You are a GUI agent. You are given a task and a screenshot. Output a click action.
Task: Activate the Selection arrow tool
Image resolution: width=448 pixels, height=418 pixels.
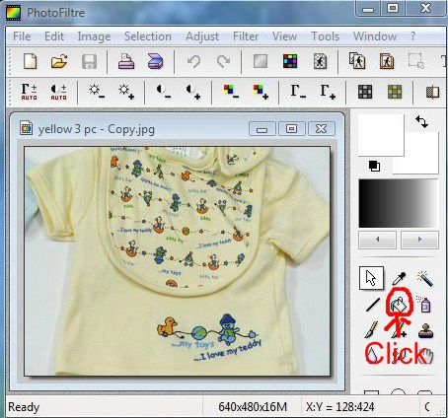tap(371, 278)
